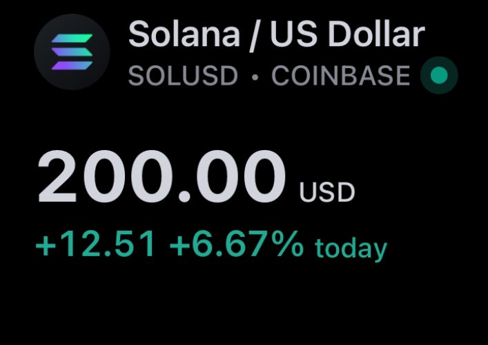Click the green market status indicator dot
488x345 pixels.
tap(439, 75)
